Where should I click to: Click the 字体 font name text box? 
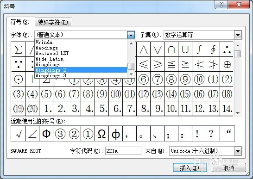tap(81, 35)
